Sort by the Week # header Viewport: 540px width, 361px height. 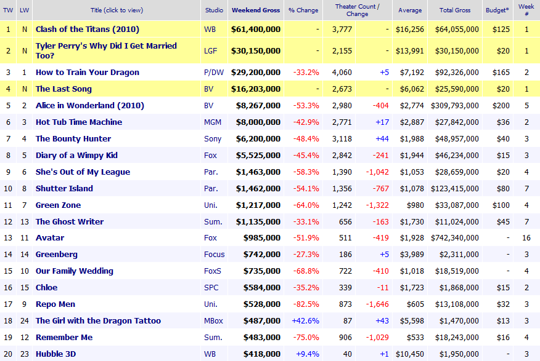tap(526, 10)
